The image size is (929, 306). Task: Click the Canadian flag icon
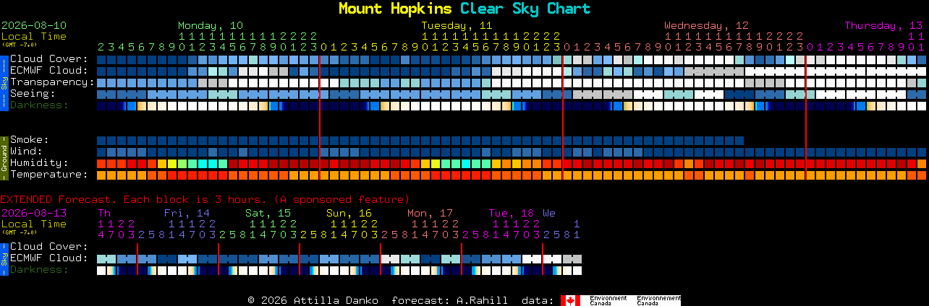point(571,300)
